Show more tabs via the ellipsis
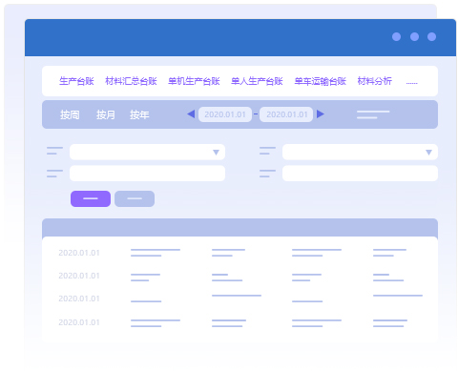458x371 pixels. tap(412, 83)
